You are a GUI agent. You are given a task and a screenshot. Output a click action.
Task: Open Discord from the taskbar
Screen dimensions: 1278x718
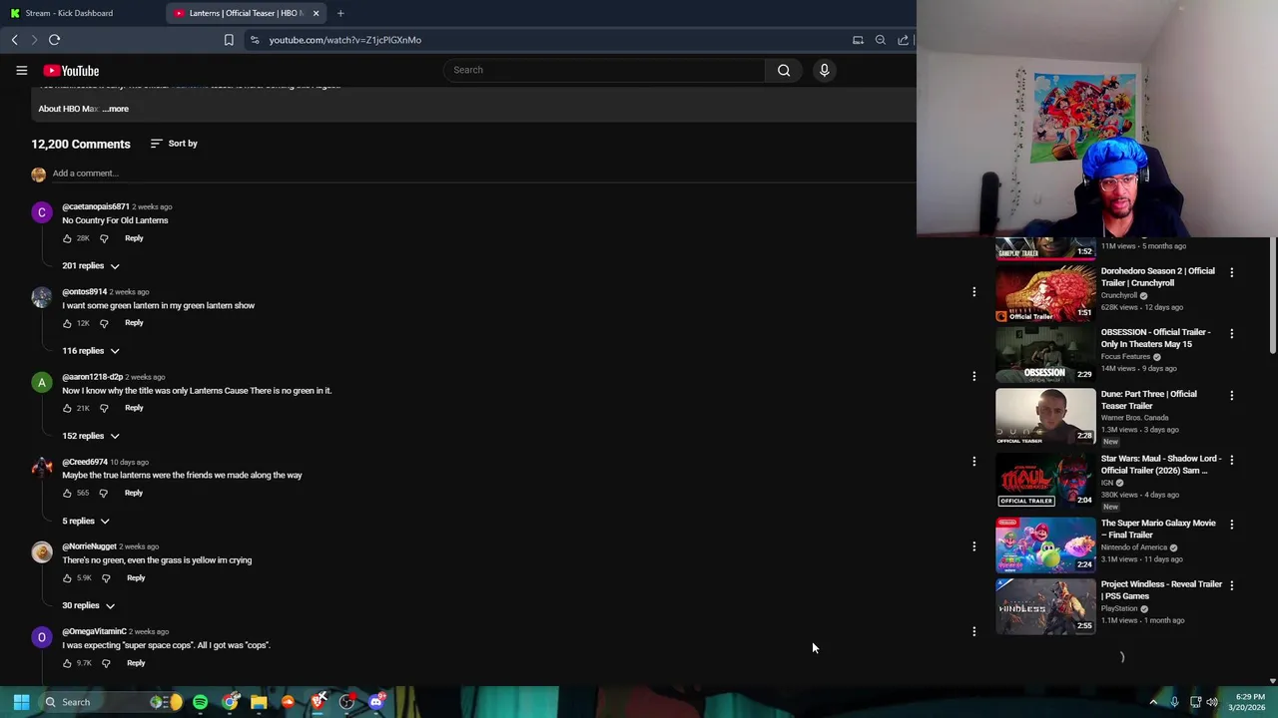point(376,702)
